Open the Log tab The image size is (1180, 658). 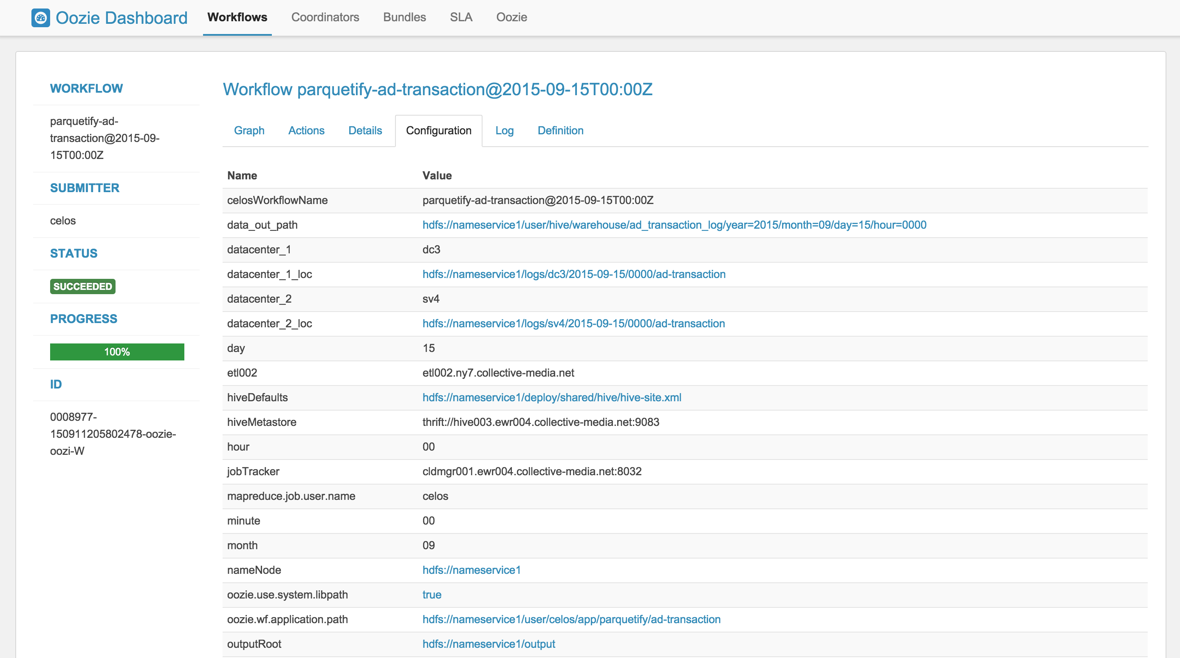[504, 130]
